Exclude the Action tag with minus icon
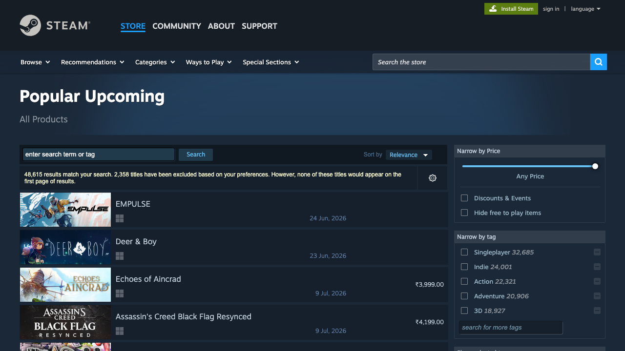Image resolution: width=625 pixels, height=351 pixels. pos(597,281)
